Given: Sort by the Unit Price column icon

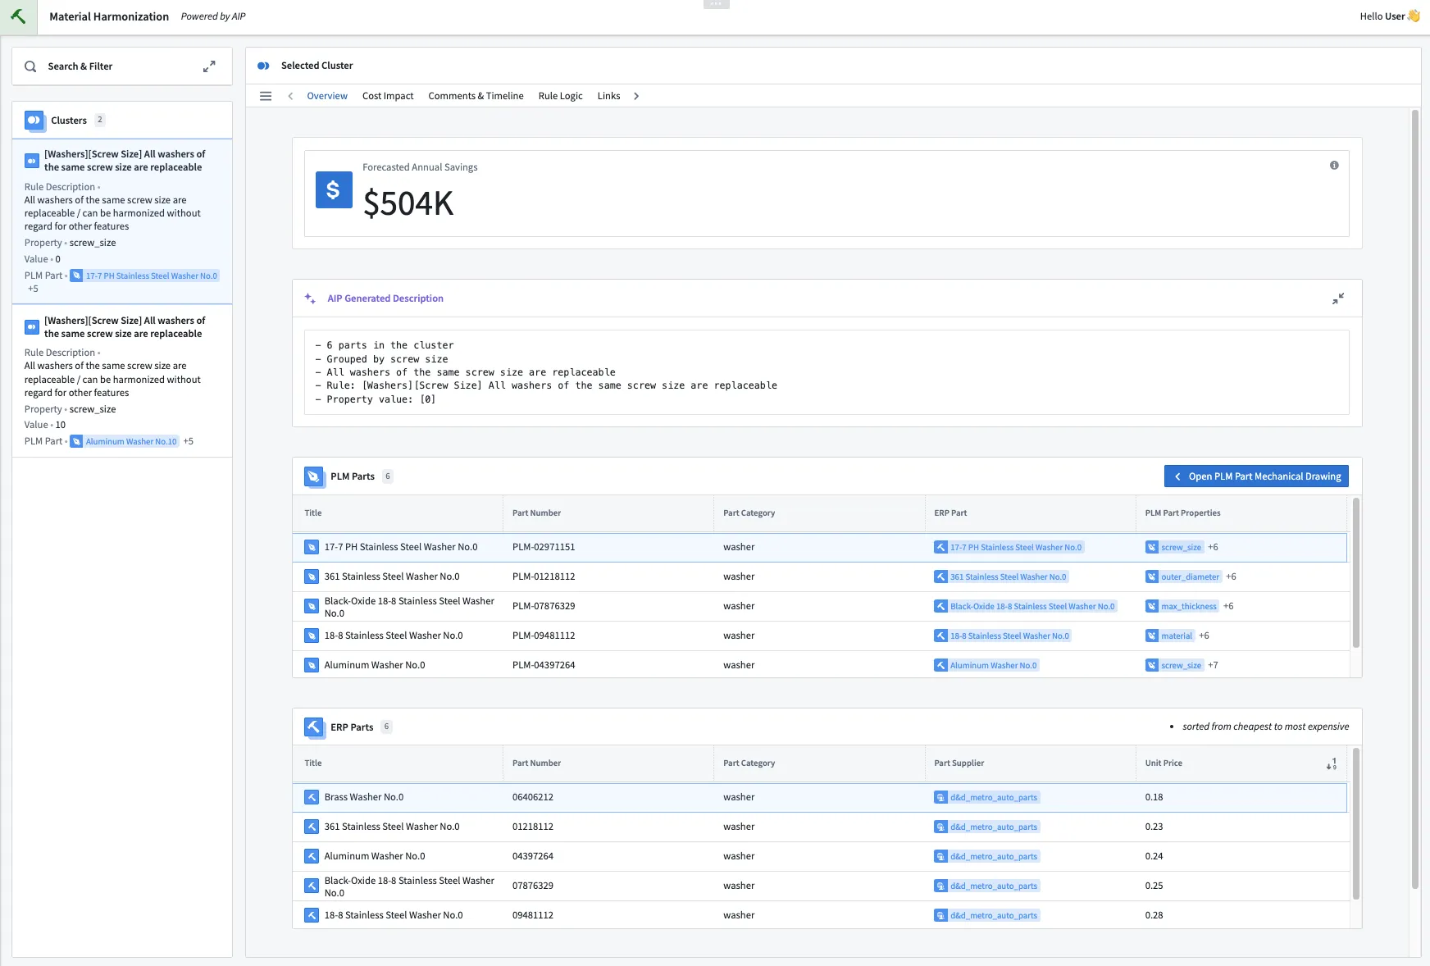Looking at the screenshot, I should [1332, 763].
